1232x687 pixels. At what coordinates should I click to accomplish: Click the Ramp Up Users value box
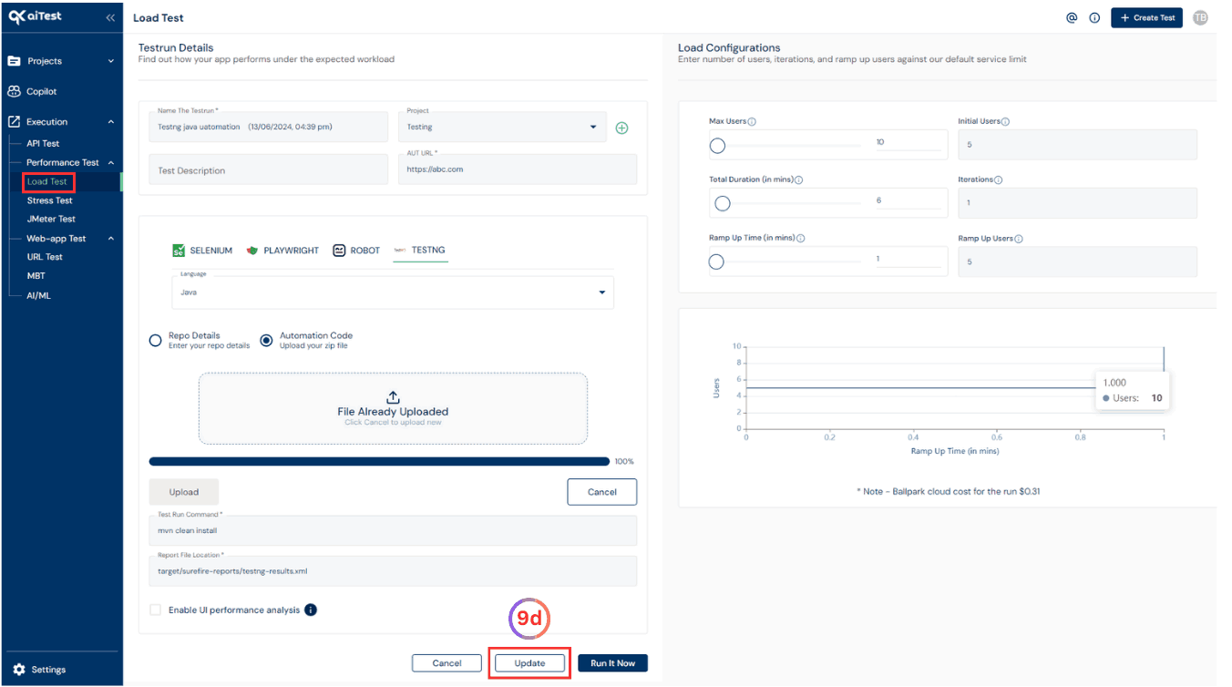point(1077,261)
